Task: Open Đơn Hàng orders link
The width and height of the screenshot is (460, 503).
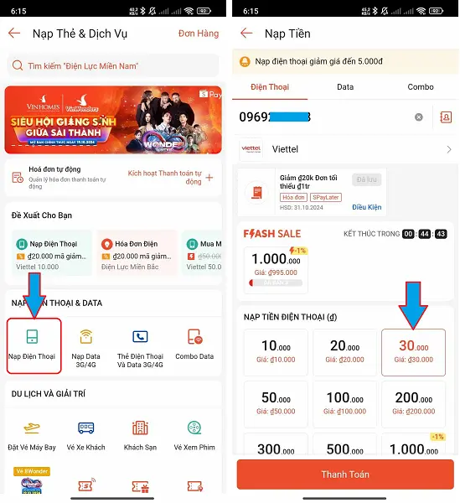Action: (199, 34)
